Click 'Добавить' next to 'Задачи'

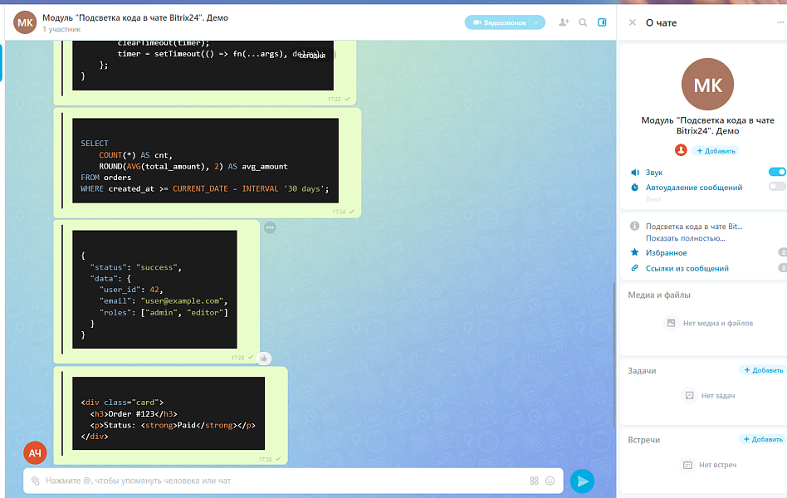point(762,370)
